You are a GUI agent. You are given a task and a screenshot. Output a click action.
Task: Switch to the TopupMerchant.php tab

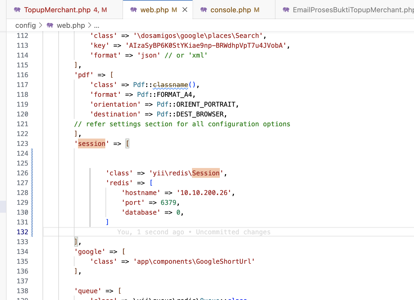[x=57, y=10]
